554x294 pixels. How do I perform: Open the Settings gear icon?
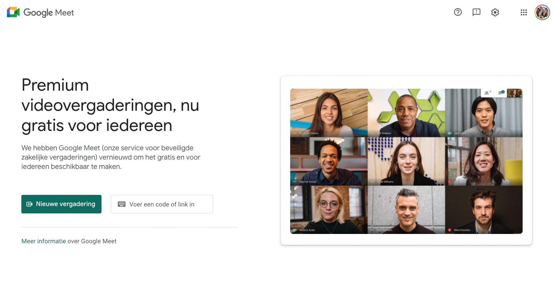(x=495, y=12)
